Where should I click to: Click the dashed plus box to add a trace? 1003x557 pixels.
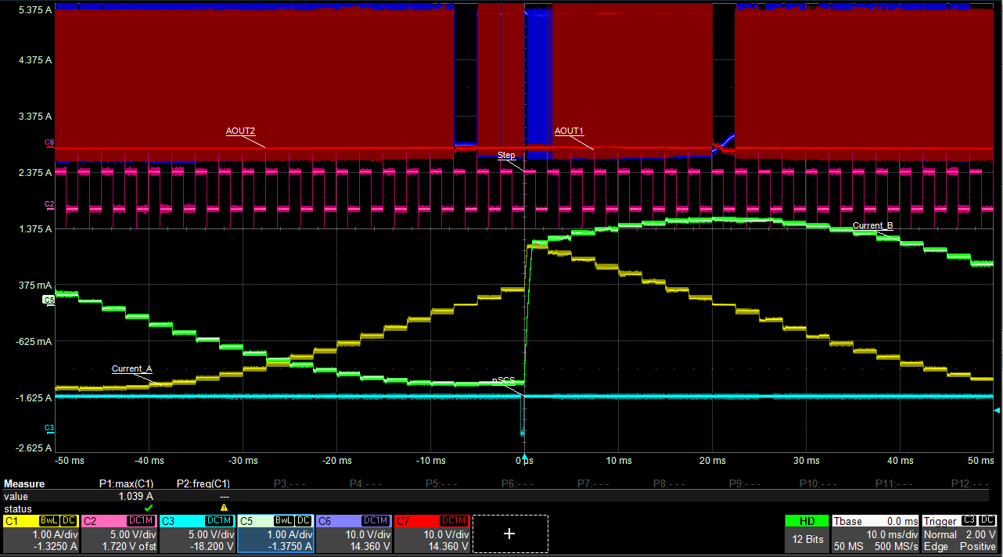coord(509,534)
